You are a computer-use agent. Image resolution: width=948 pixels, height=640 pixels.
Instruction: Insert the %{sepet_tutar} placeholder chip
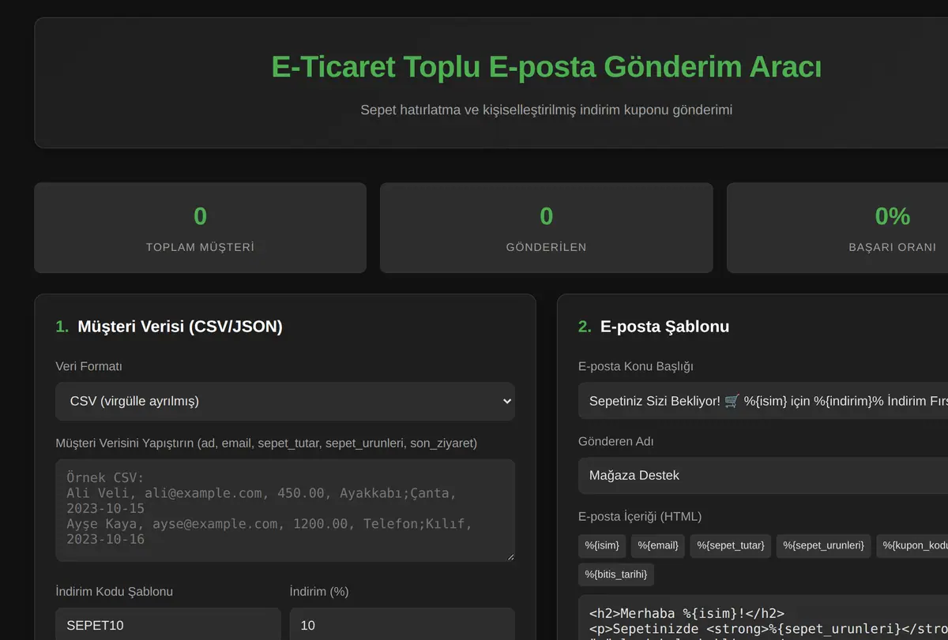731,545
